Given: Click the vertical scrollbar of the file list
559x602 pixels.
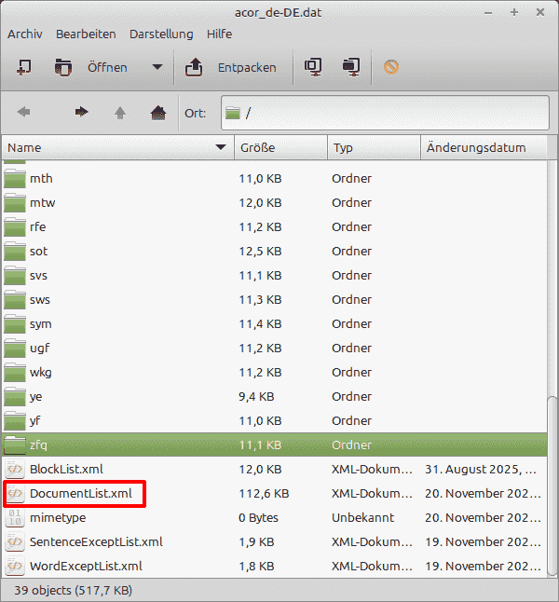Looking at the screenshot, I should coord(552,485).
